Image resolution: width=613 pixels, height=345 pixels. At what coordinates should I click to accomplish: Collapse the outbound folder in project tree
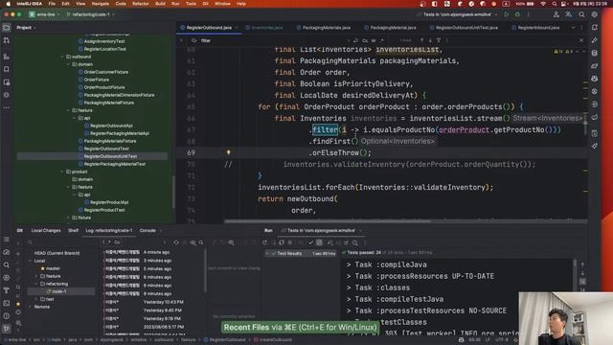click(62, 57)
